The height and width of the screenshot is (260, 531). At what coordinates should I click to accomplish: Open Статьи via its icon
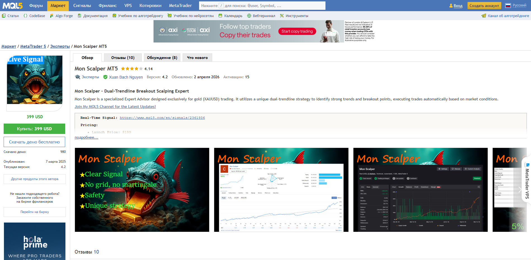(x=4, y=16)
